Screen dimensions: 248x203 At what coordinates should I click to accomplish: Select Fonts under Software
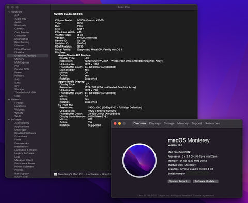click(18, 140)
